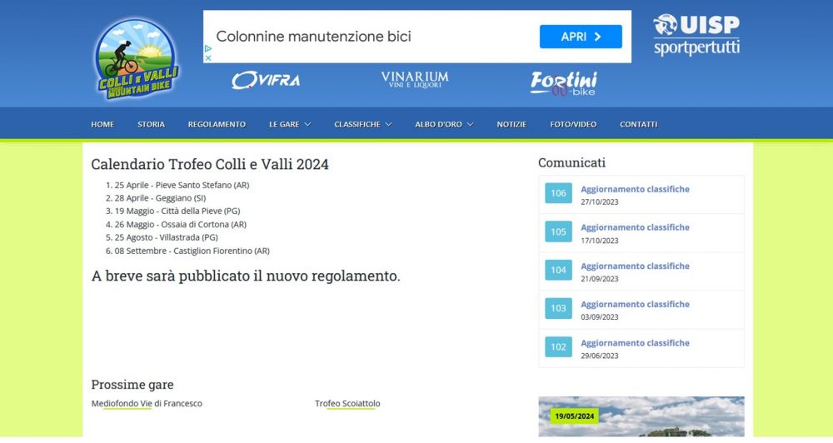
Task: Click the Vifra sponsor logo
Action: 266,80
